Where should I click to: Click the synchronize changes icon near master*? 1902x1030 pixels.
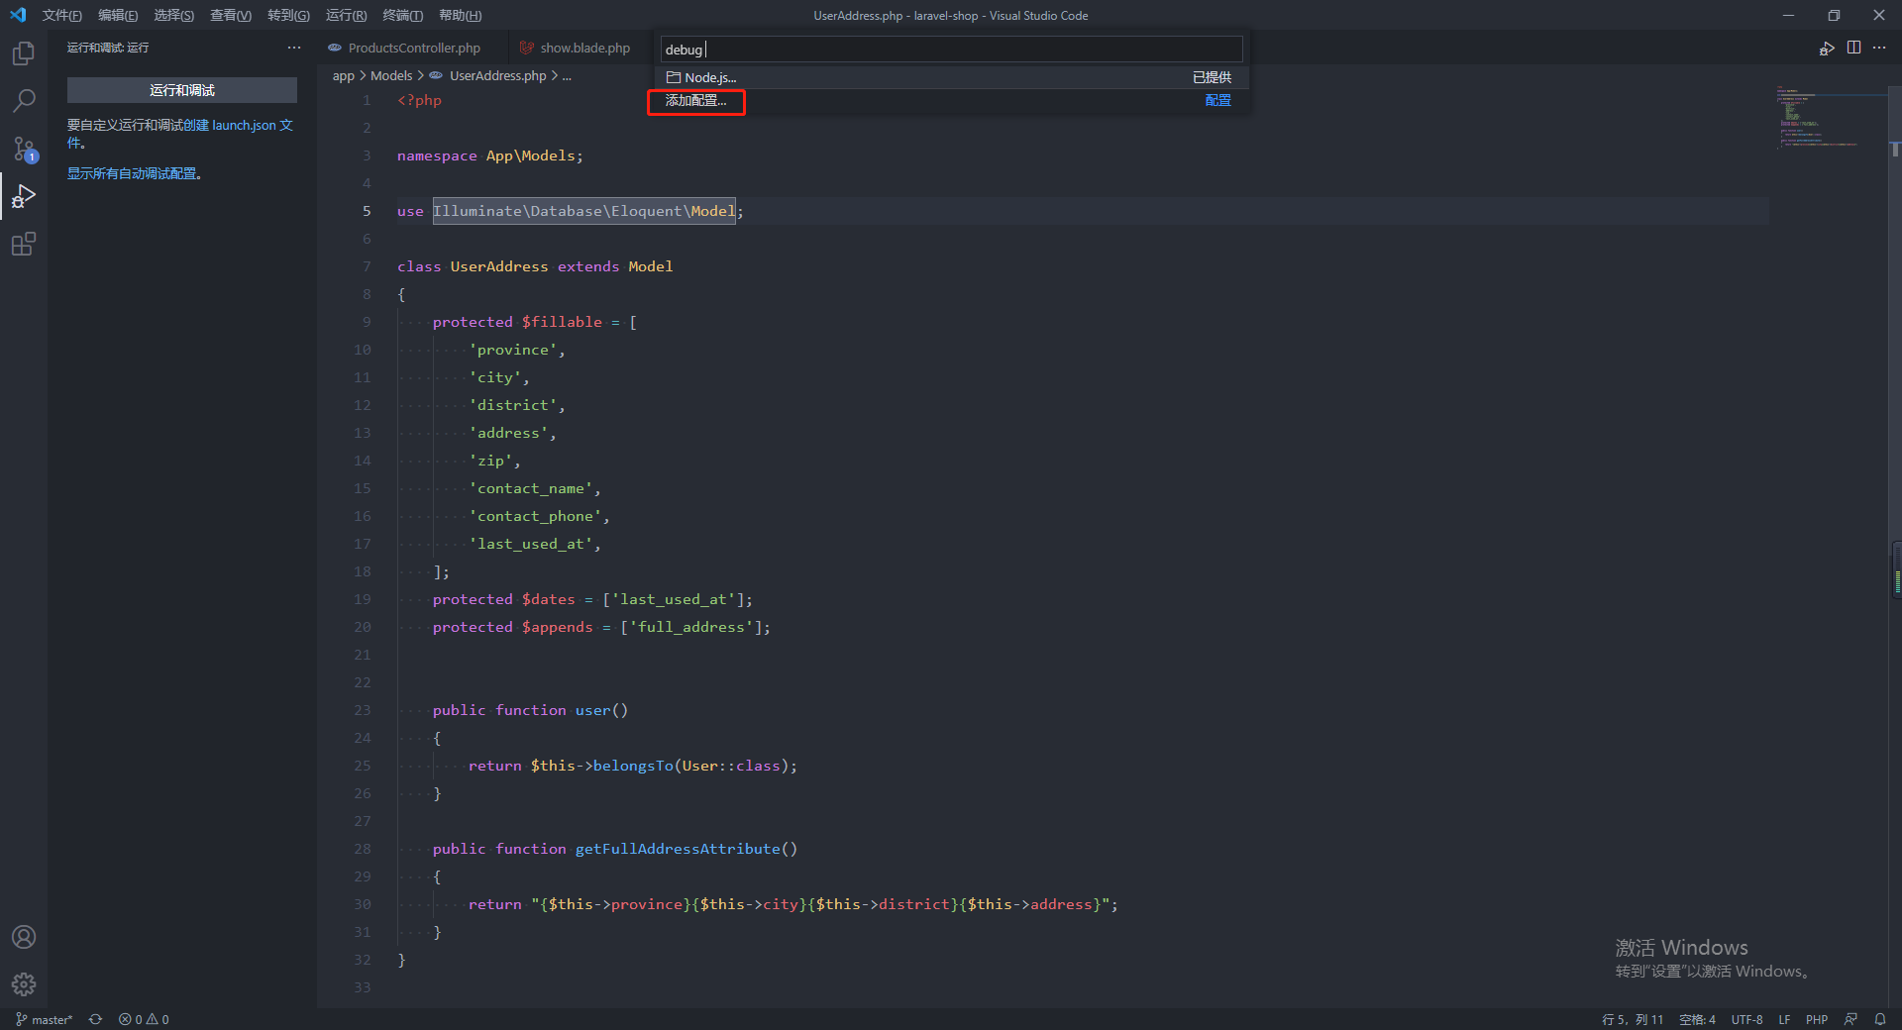pos(95,1019)
